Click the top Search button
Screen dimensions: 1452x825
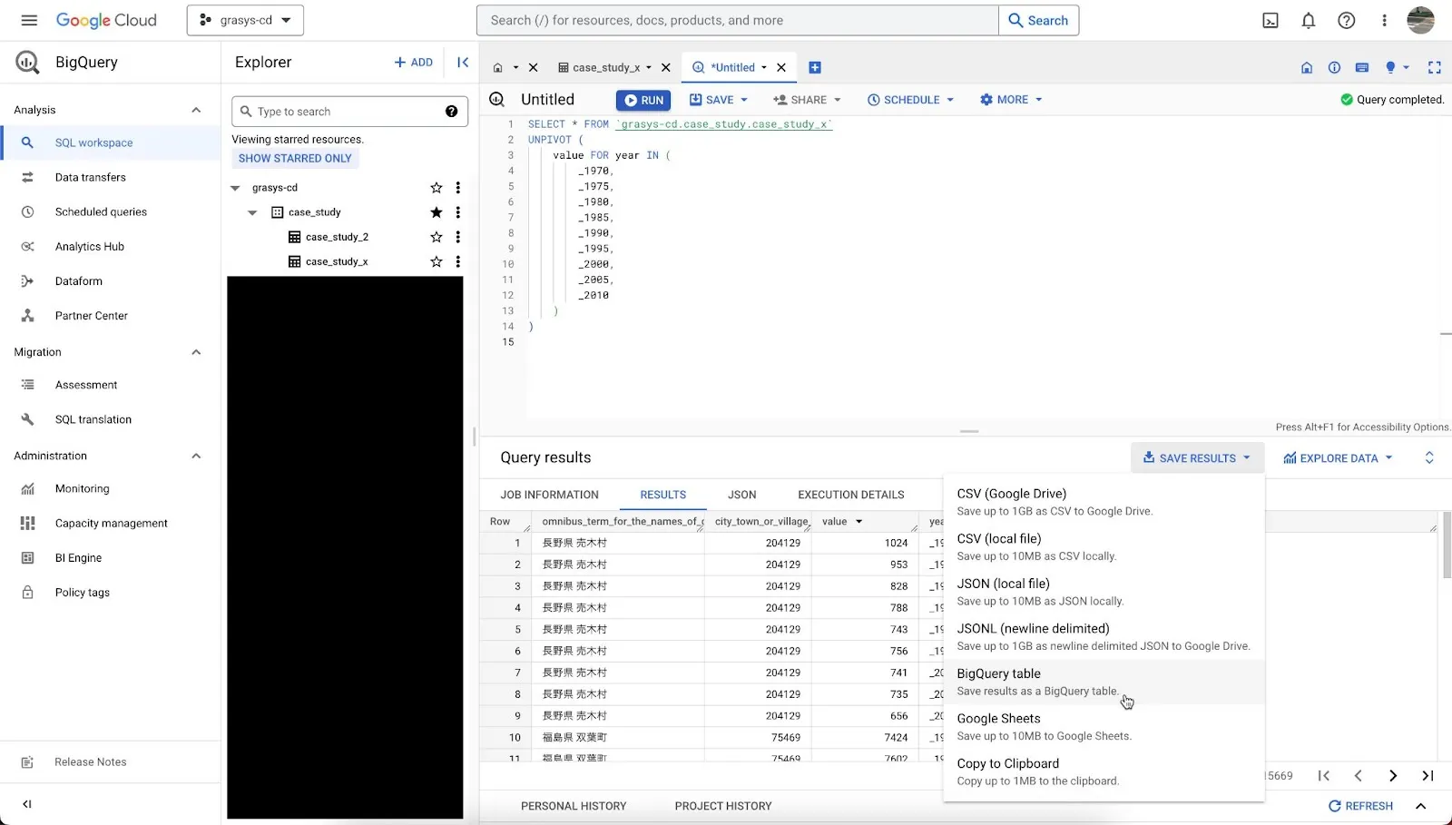pos(1038,20)
